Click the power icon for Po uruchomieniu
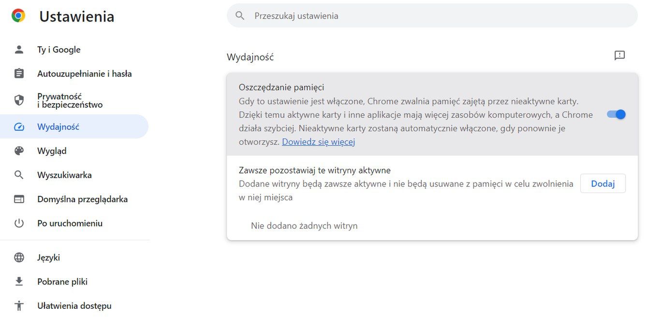 (19, 223)
